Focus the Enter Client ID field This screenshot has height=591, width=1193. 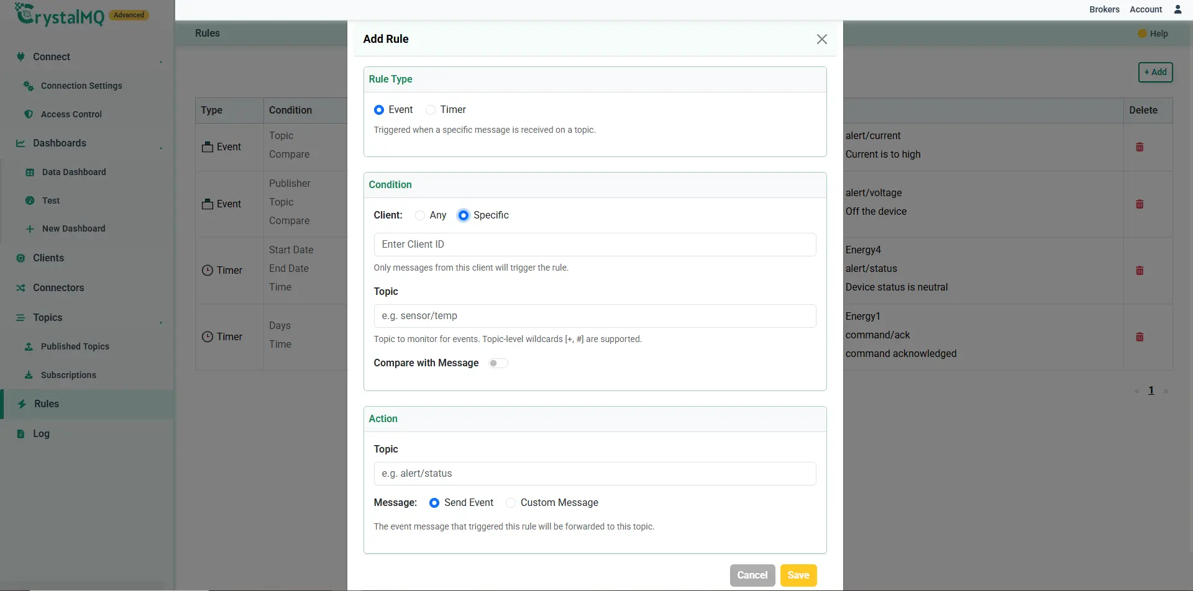click(x=595, y=245)
